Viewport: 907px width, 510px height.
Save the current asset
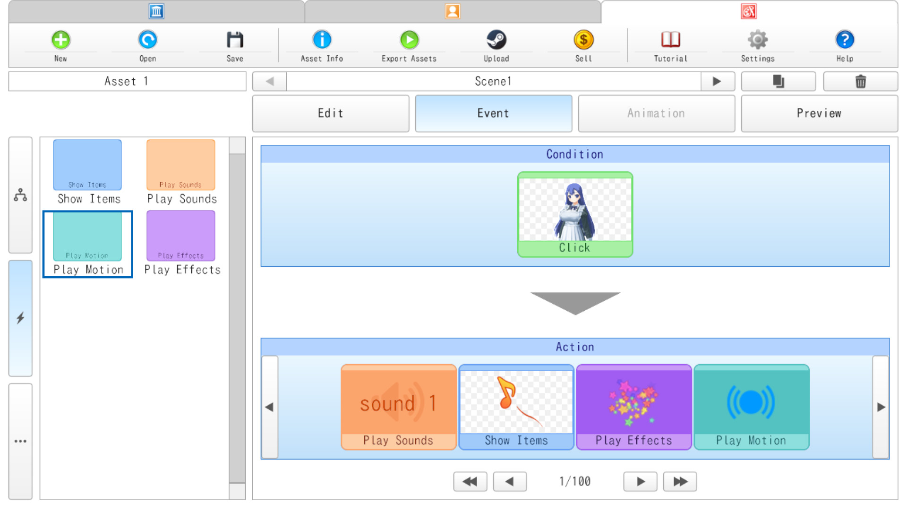(235, 45)
